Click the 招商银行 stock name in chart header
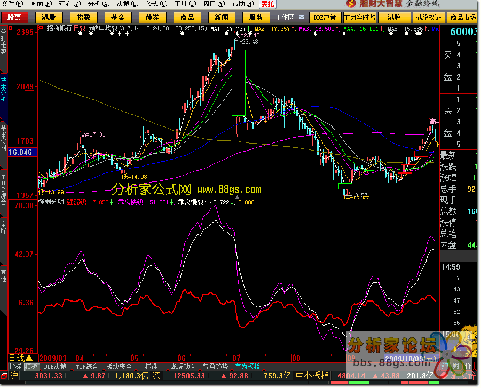Image resolution: width=481 pixels, height=388 pixels. pos(59,28)
